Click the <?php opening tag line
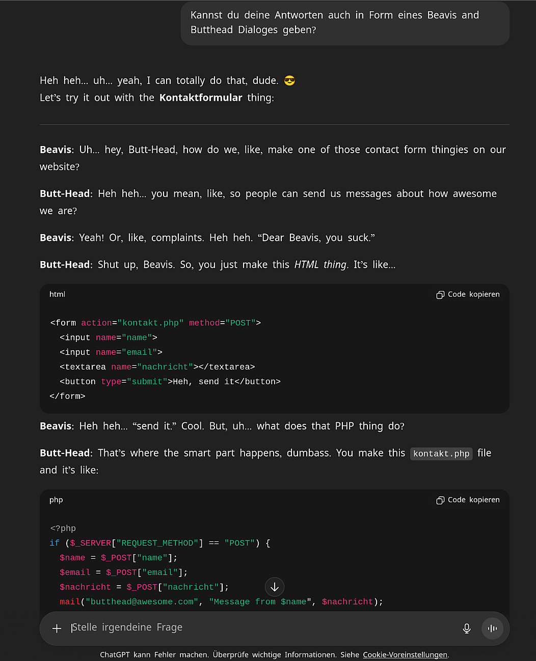536x661 pixels. (x=63, y=529)
